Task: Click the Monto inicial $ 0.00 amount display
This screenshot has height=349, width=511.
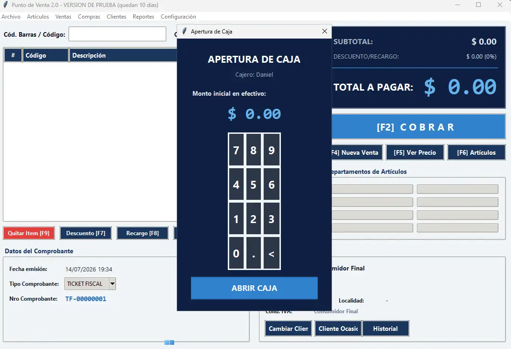Action: click(254, 114)
